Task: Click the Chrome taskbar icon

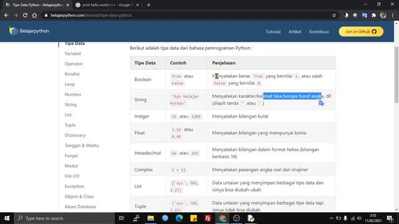Action: coord(222,218)
